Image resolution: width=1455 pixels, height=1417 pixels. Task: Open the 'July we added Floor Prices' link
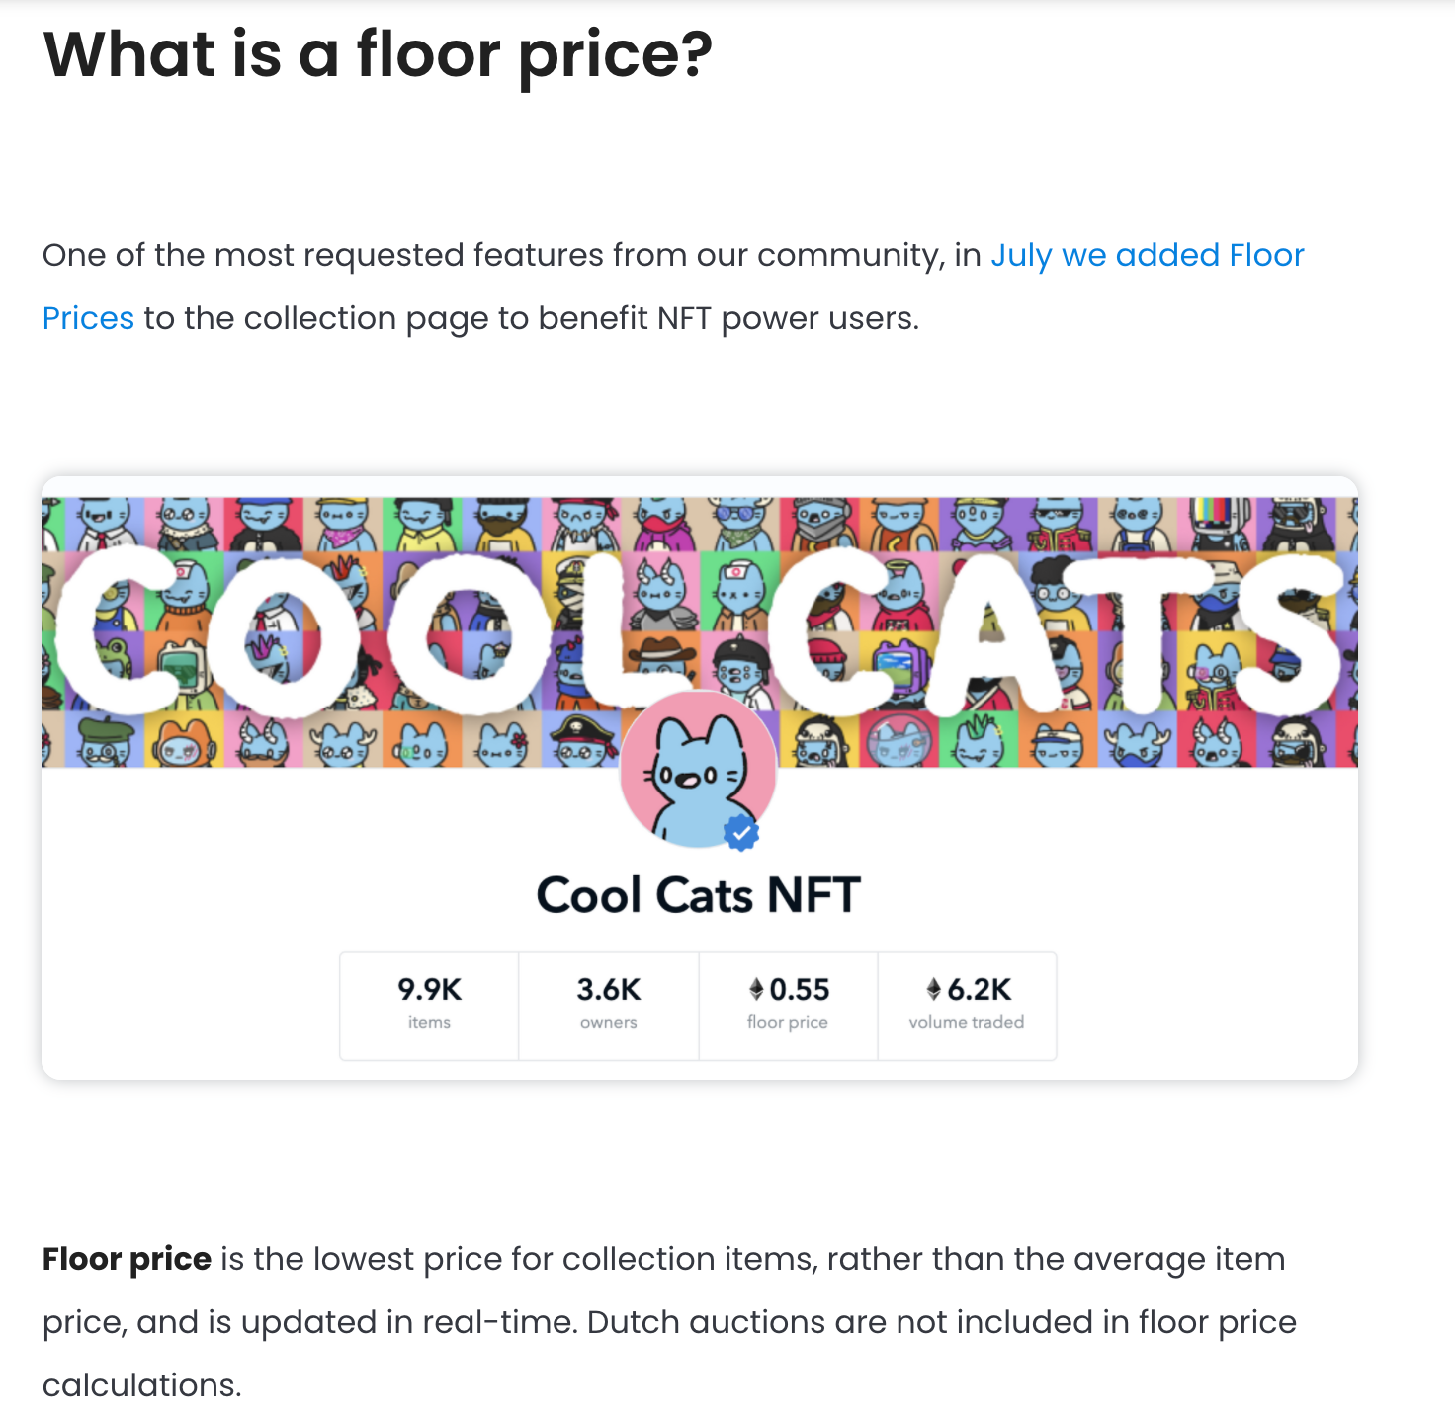point(1147,255)
